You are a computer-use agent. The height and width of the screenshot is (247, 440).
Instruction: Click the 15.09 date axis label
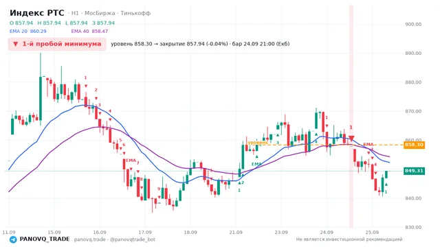54,233
